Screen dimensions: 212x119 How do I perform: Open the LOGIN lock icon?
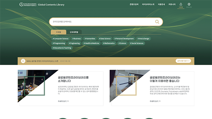tap(181, 5)
